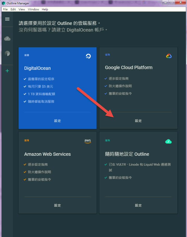Click the Outline Manager title bar app icon

point(4,3)
